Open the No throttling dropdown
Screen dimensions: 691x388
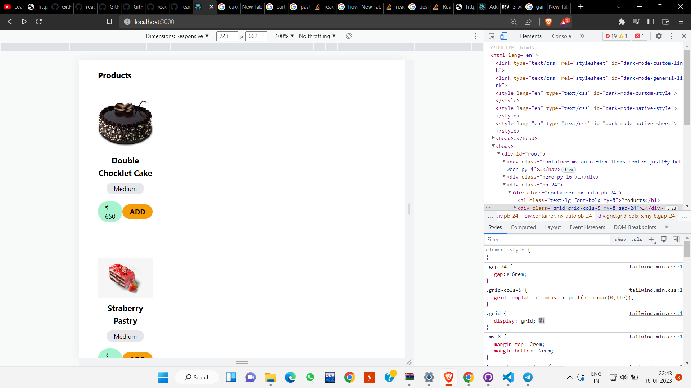pos(317,36)
